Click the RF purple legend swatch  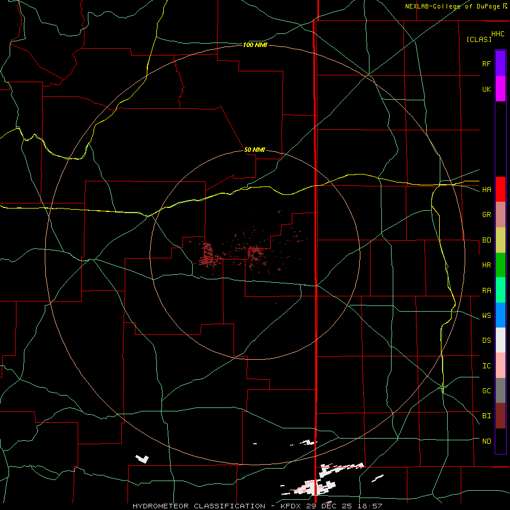(500, 63)
